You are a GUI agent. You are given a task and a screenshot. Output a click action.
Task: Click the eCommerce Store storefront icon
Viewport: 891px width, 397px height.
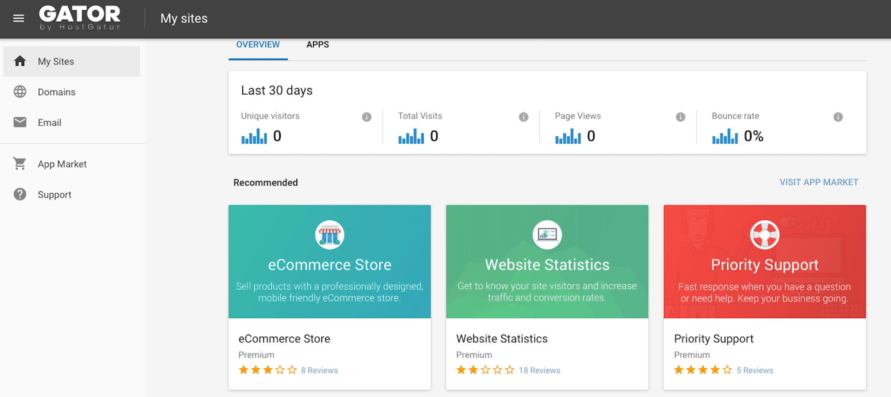pyautogui.click(x=330, y=235)
